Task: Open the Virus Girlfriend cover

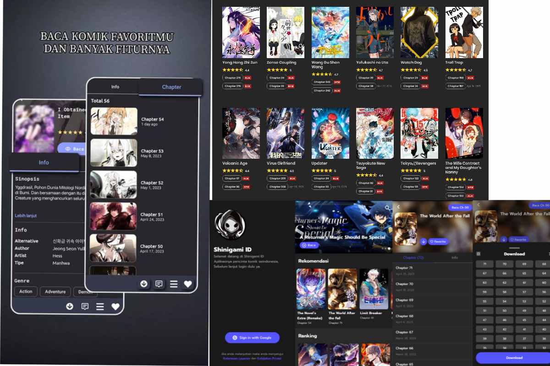Action: (x=286, y=134)
